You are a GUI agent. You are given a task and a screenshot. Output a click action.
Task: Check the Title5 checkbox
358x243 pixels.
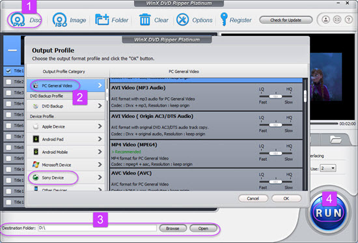pos(8,115)
